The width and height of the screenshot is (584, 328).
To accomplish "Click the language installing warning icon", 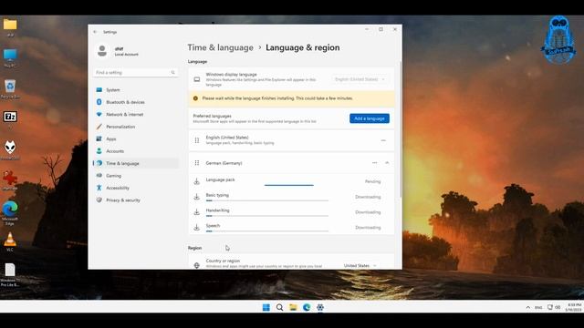I will pos(195,98).
